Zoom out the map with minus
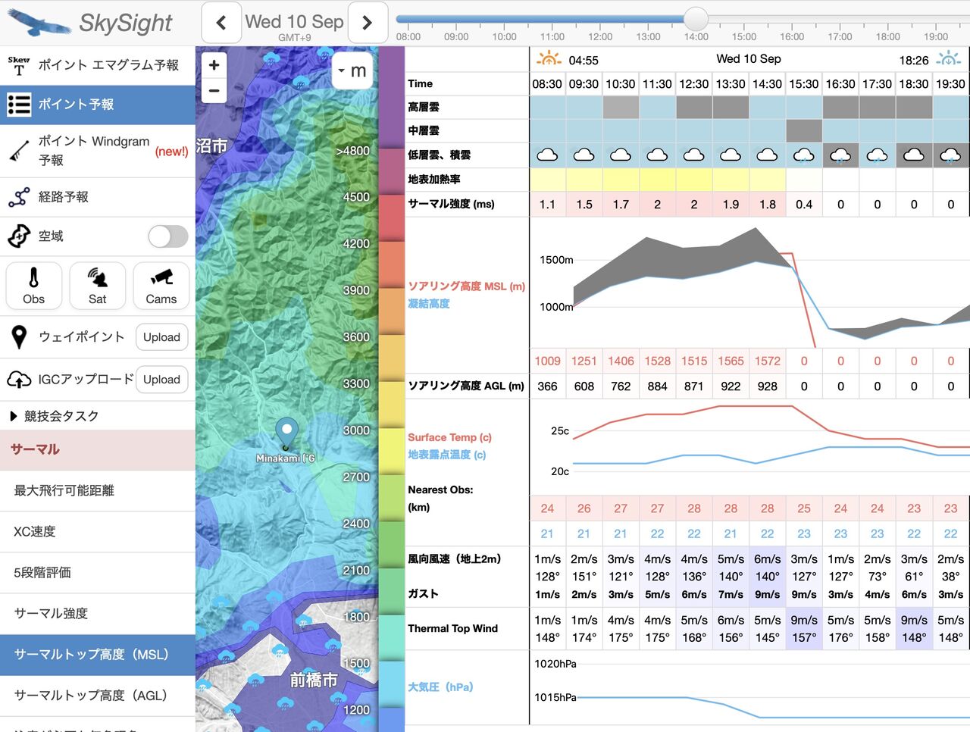The image size is (970, 732). [x=214, y=91]
